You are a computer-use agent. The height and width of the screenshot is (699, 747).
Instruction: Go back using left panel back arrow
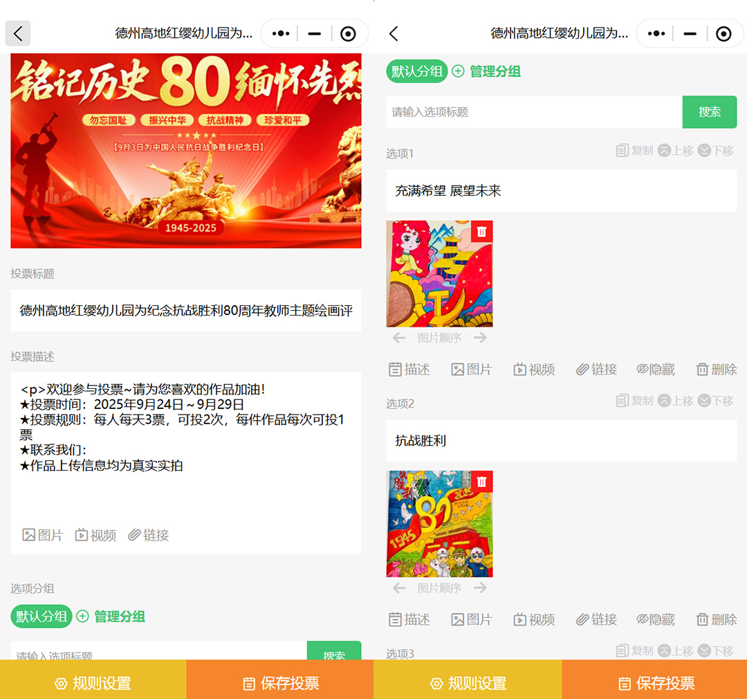pos(18,33)
